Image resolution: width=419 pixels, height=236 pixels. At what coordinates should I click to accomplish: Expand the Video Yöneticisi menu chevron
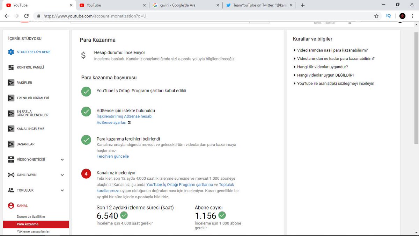(62, 160)
